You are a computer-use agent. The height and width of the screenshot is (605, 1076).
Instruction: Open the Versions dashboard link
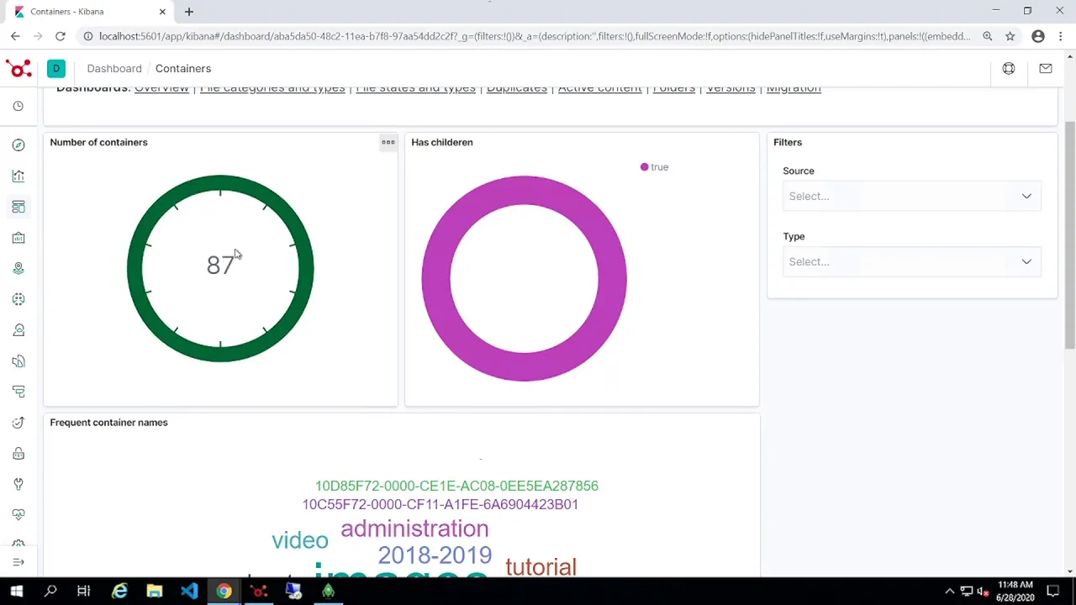click(731, 89)
